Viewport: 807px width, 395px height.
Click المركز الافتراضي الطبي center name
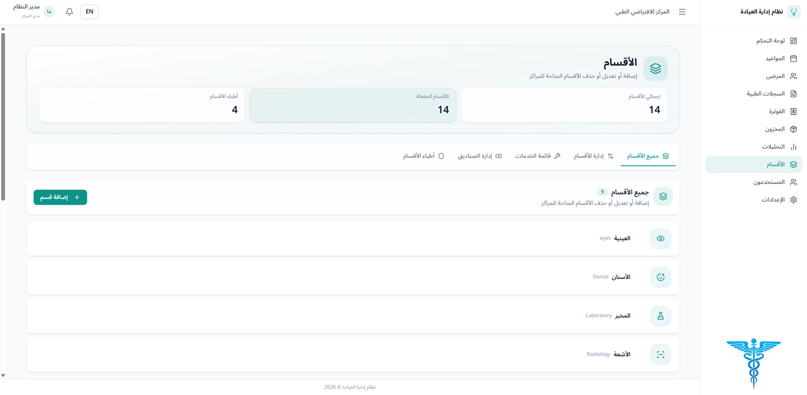[x=642, y=12]
